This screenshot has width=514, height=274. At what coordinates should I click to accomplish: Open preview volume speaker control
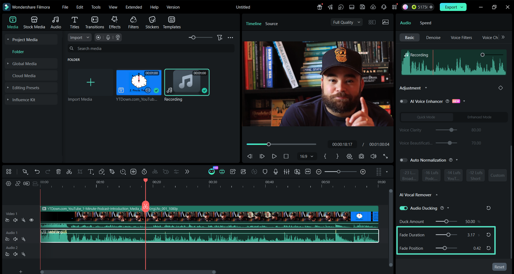[373, 156]
